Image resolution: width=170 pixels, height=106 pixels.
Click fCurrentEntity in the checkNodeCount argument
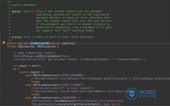(x=110, y=101)
